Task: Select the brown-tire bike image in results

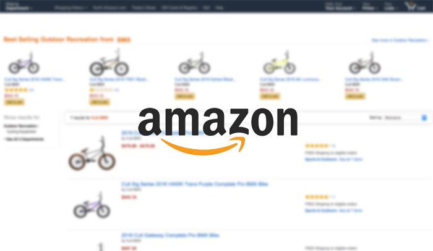Action: click(92, 154)
